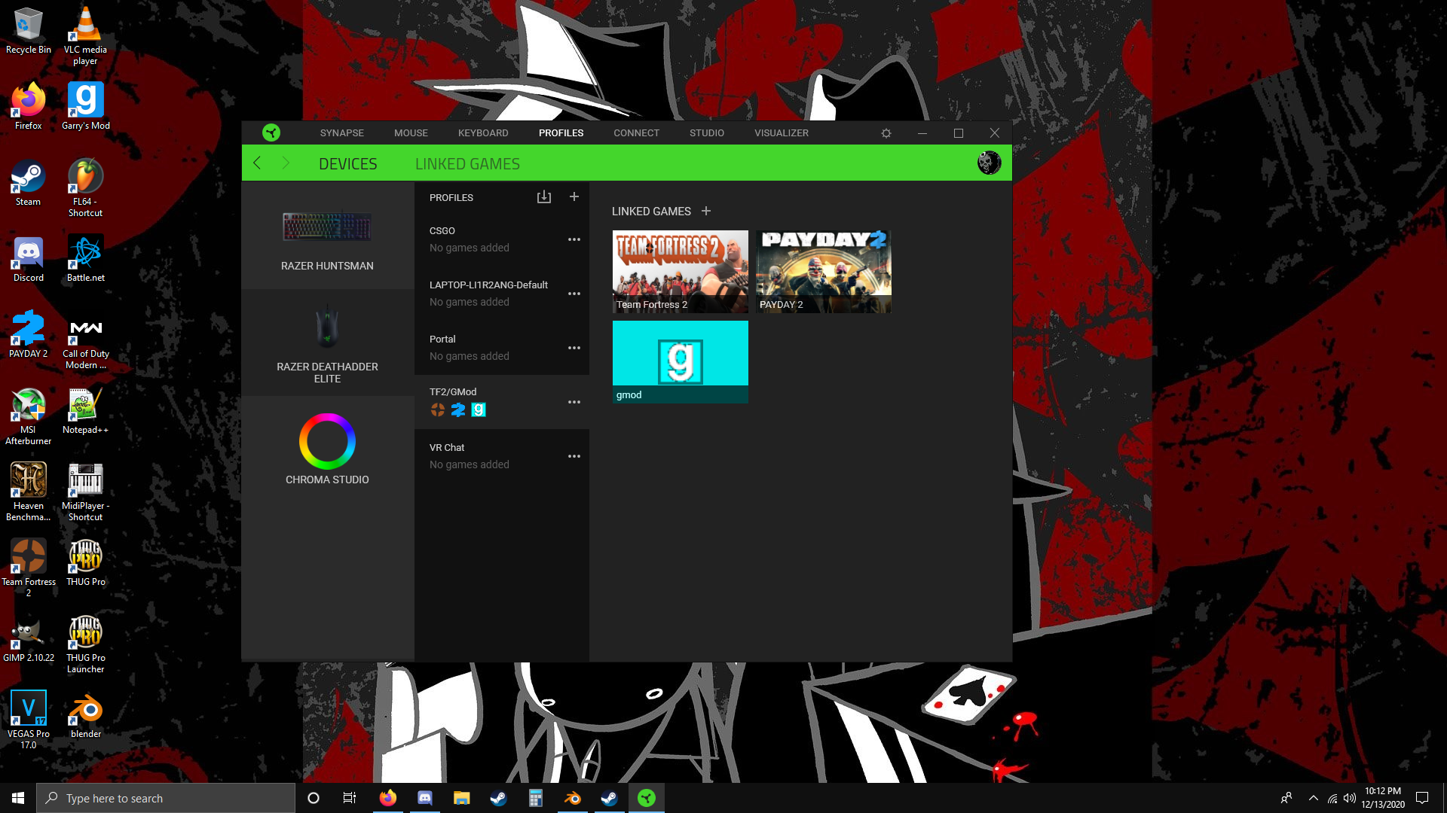Click the PAYDAY 2 game thumbnail
1447x813 pixels.
[823, 271]
